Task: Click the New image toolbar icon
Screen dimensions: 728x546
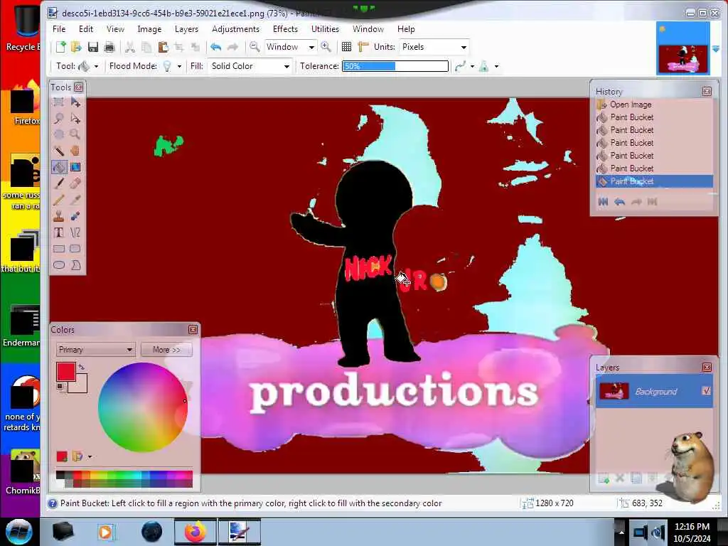Action: click(x=61, y=47)
